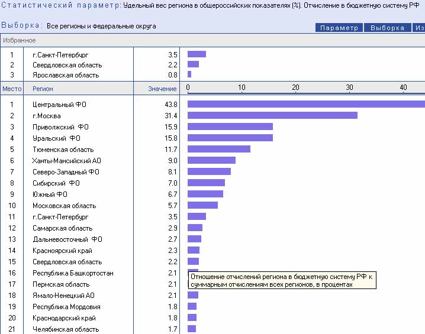Click the bar for Московская область
Image resolution: width=425 pixels, height=334 pixels.
(x=203, y=205)
